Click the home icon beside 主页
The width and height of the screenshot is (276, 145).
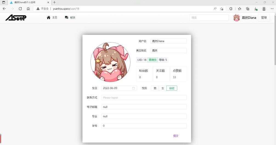(49, 18)
